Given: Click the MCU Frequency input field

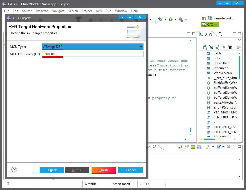Looking at the screenshot, I should tap(93, 54).
